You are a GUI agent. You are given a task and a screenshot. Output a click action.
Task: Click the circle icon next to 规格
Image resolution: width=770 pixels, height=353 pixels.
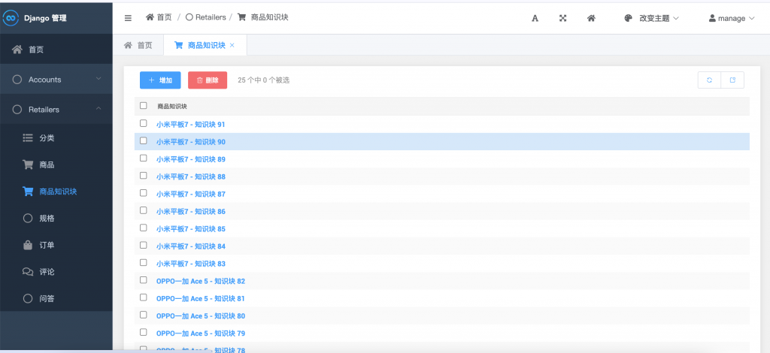[x=28, y=218]
